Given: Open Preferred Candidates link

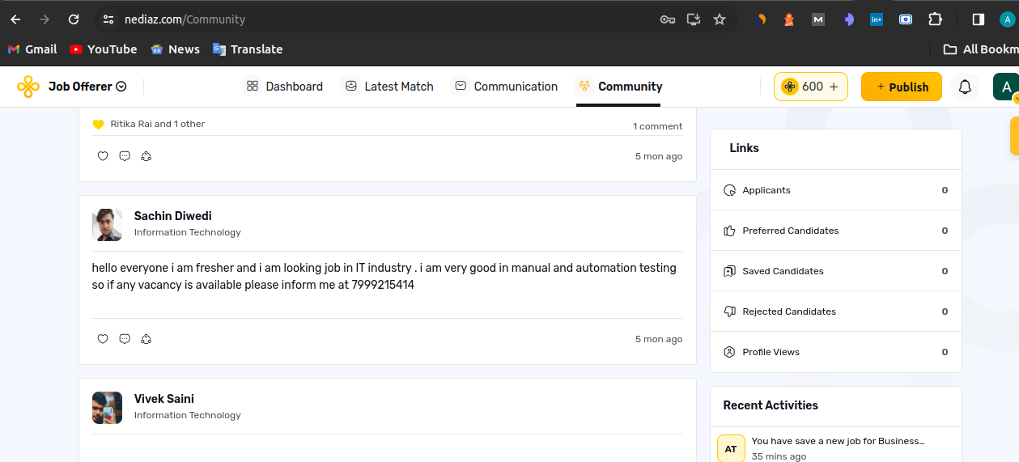Looking at the screenshot, I should tap(790, 231).
